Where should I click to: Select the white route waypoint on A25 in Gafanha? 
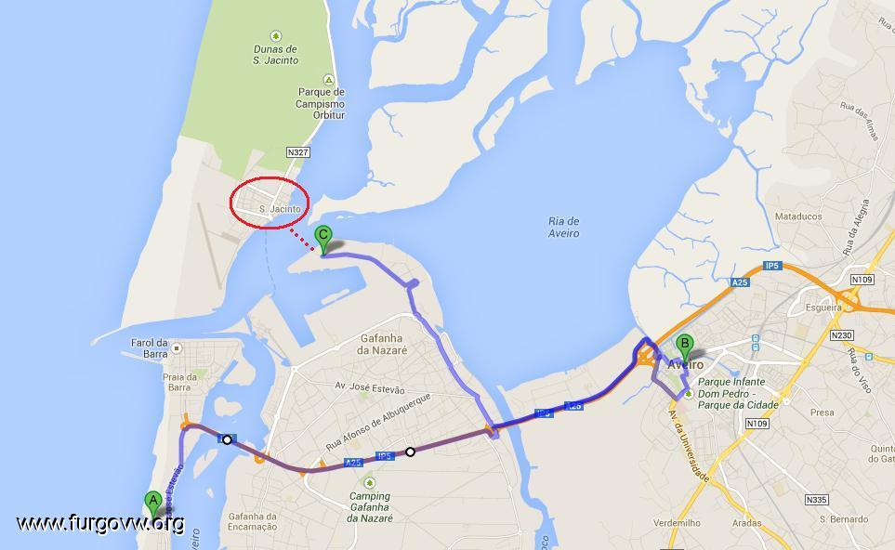(x=410, y=452)
